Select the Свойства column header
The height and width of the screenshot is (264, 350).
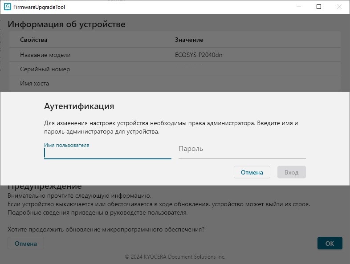tap(34, 40)
